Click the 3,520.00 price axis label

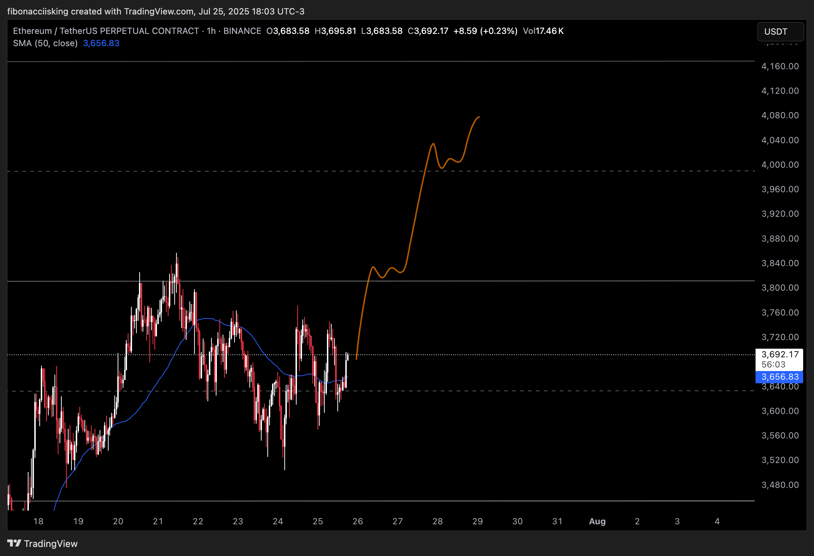[x=780, y=460]
